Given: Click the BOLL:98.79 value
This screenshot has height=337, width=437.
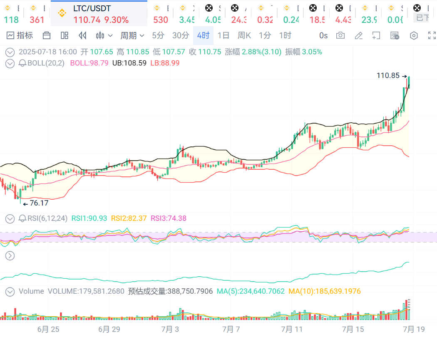Looking at the screenshot, I should (89, 63).
